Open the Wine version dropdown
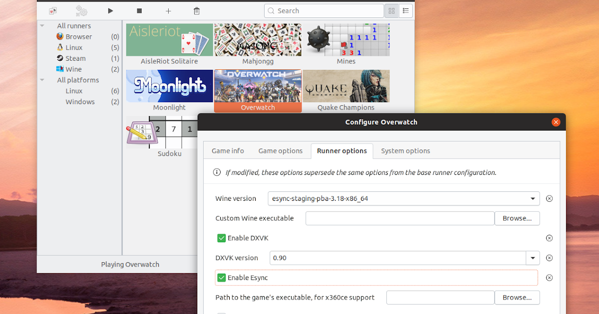The height and width of the screenshot is (314, 599). click(x=404, y=198)
